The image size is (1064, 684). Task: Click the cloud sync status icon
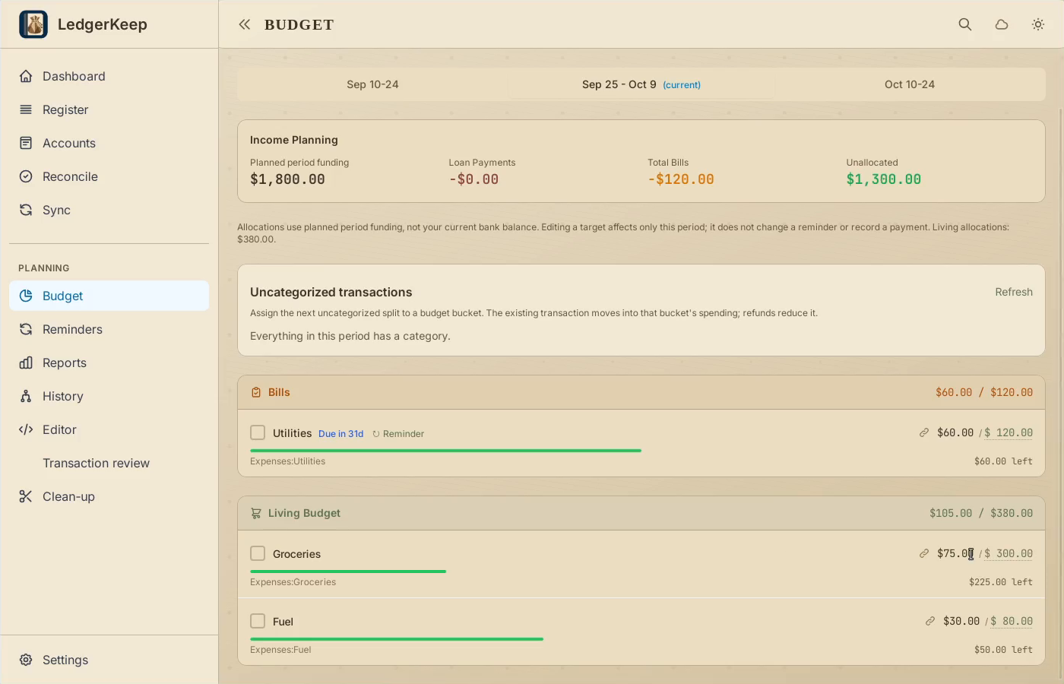(x=1002, y=24)
